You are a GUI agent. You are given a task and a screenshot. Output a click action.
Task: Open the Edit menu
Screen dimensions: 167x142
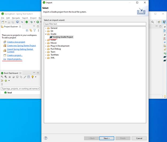(x=8, y=18)
